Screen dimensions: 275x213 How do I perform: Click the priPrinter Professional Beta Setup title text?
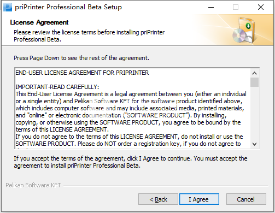click(68, 7)
